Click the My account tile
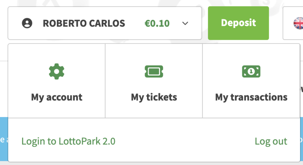Screen dimensions: 303x165 point(57,81)
